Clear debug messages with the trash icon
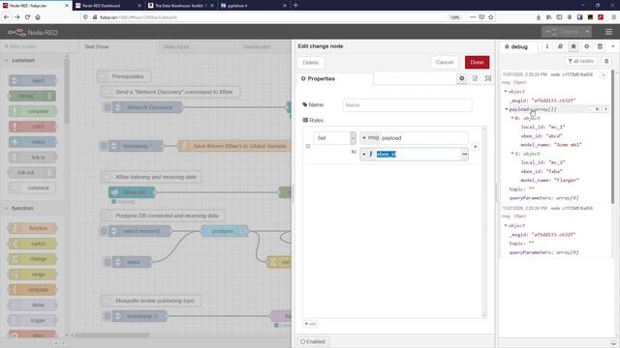The image size is (620, 348). point(606,61)
